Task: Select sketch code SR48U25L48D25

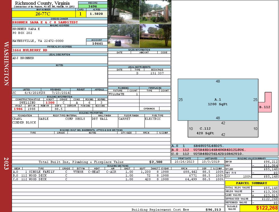Action: click(x=209, y=146)
